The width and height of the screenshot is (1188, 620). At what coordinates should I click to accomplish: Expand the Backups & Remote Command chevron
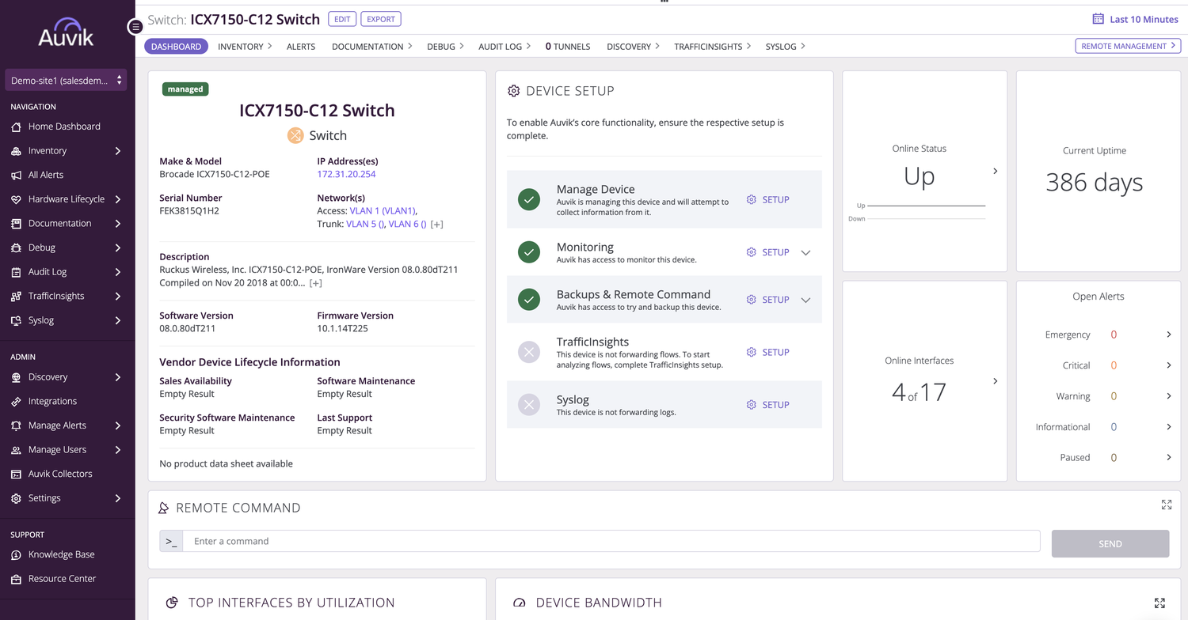click(x=805, y=301)
